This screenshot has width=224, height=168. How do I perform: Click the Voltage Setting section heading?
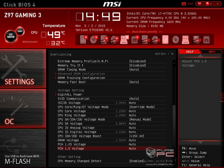coord(71,90)
